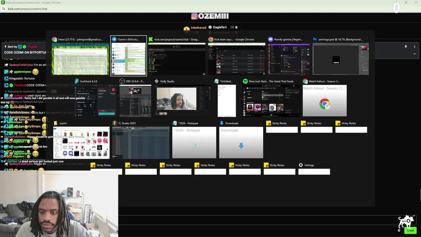421x237 pixels.
Task: Click the kick.com/popout/ozemi/chat address bar
Action: pos(28,9)
